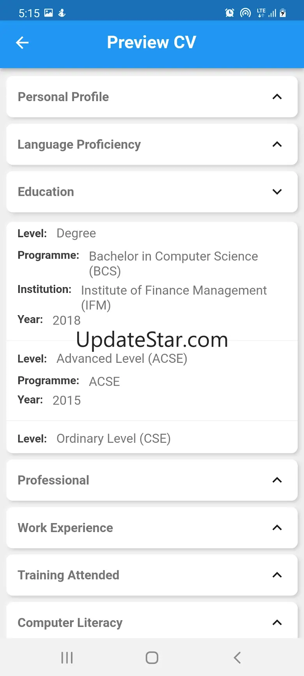The height and width of the screenshot is (676, 304).
Task: Collapse the Education section chevron
Action: (x=277, y=192)
